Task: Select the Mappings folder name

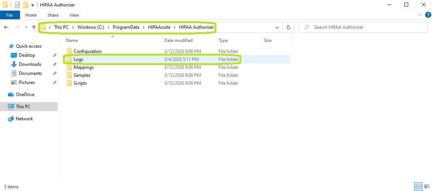Action: click(x=83, y=67)
